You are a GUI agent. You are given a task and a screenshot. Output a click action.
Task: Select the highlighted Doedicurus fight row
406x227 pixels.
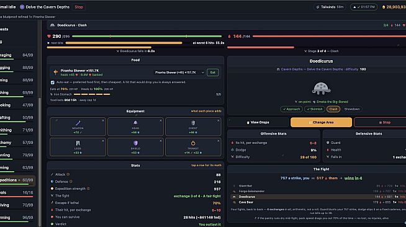[318, 197]
